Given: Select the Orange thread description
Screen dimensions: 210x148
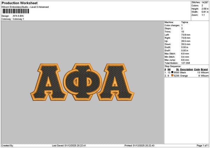Looking at the screenshot, I should [x=184, y=76].
